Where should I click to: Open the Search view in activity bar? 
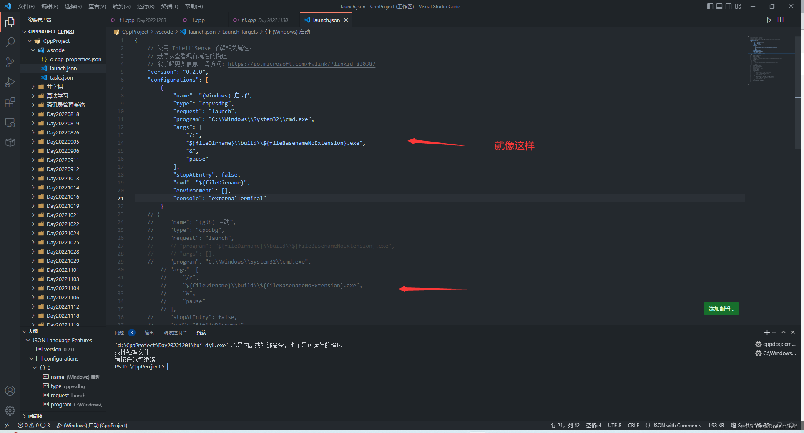pos(10,42)
